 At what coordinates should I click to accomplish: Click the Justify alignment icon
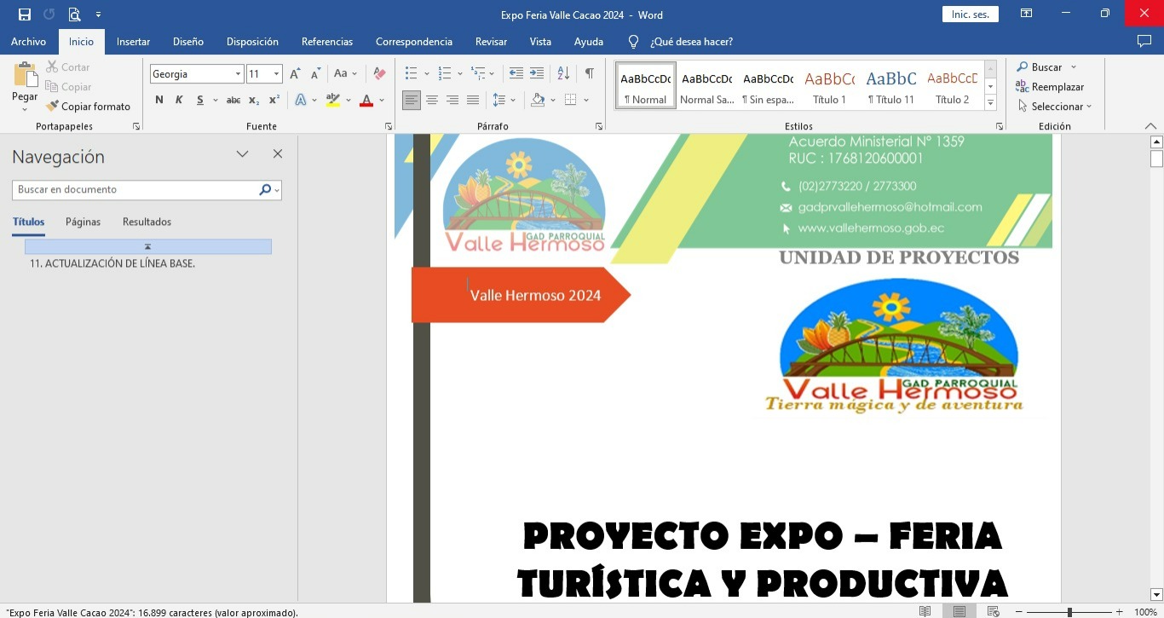click(x=473, y=101)
